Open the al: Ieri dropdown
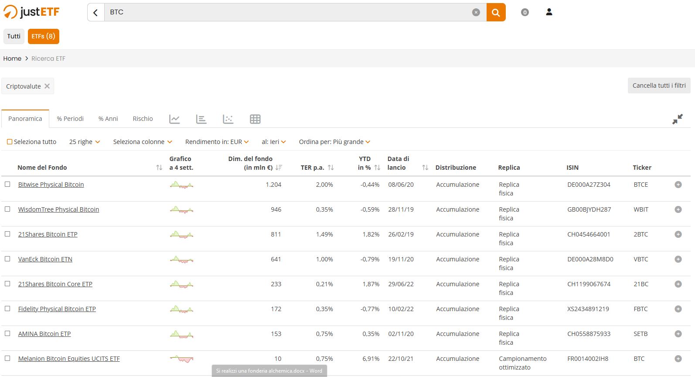695x377 pixels. (274, 142)
